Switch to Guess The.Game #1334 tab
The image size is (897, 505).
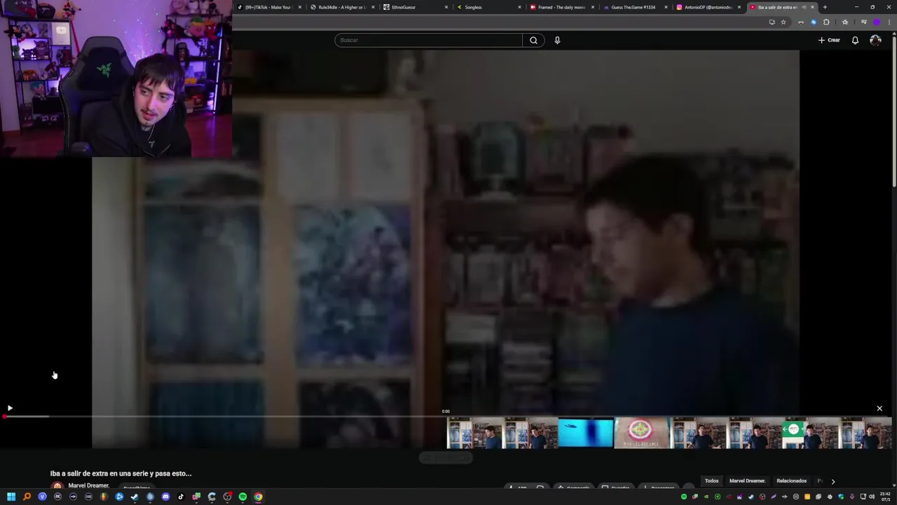click(634, 7)
